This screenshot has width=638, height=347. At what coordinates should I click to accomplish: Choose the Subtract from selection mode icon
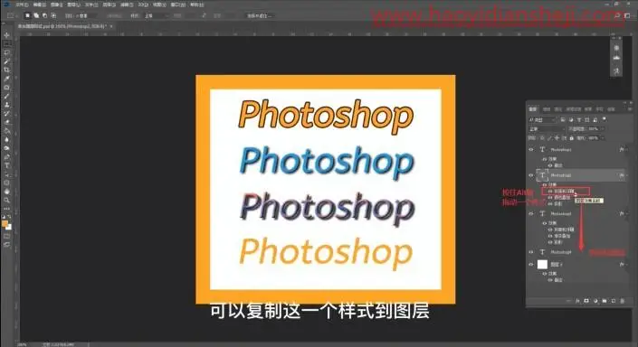pyautogui.click(x=44, y=16)
